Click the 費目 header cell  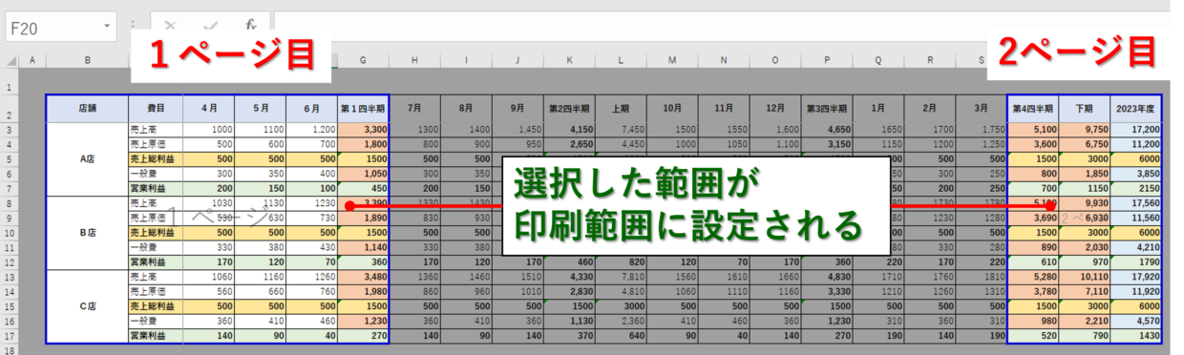pos(156,108)
